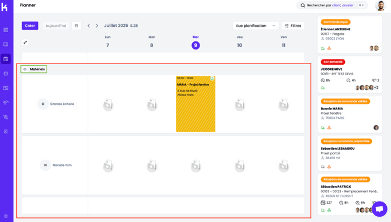
Task: Click truck icon on J'ECORENOVE card
Action: (323, 88)
